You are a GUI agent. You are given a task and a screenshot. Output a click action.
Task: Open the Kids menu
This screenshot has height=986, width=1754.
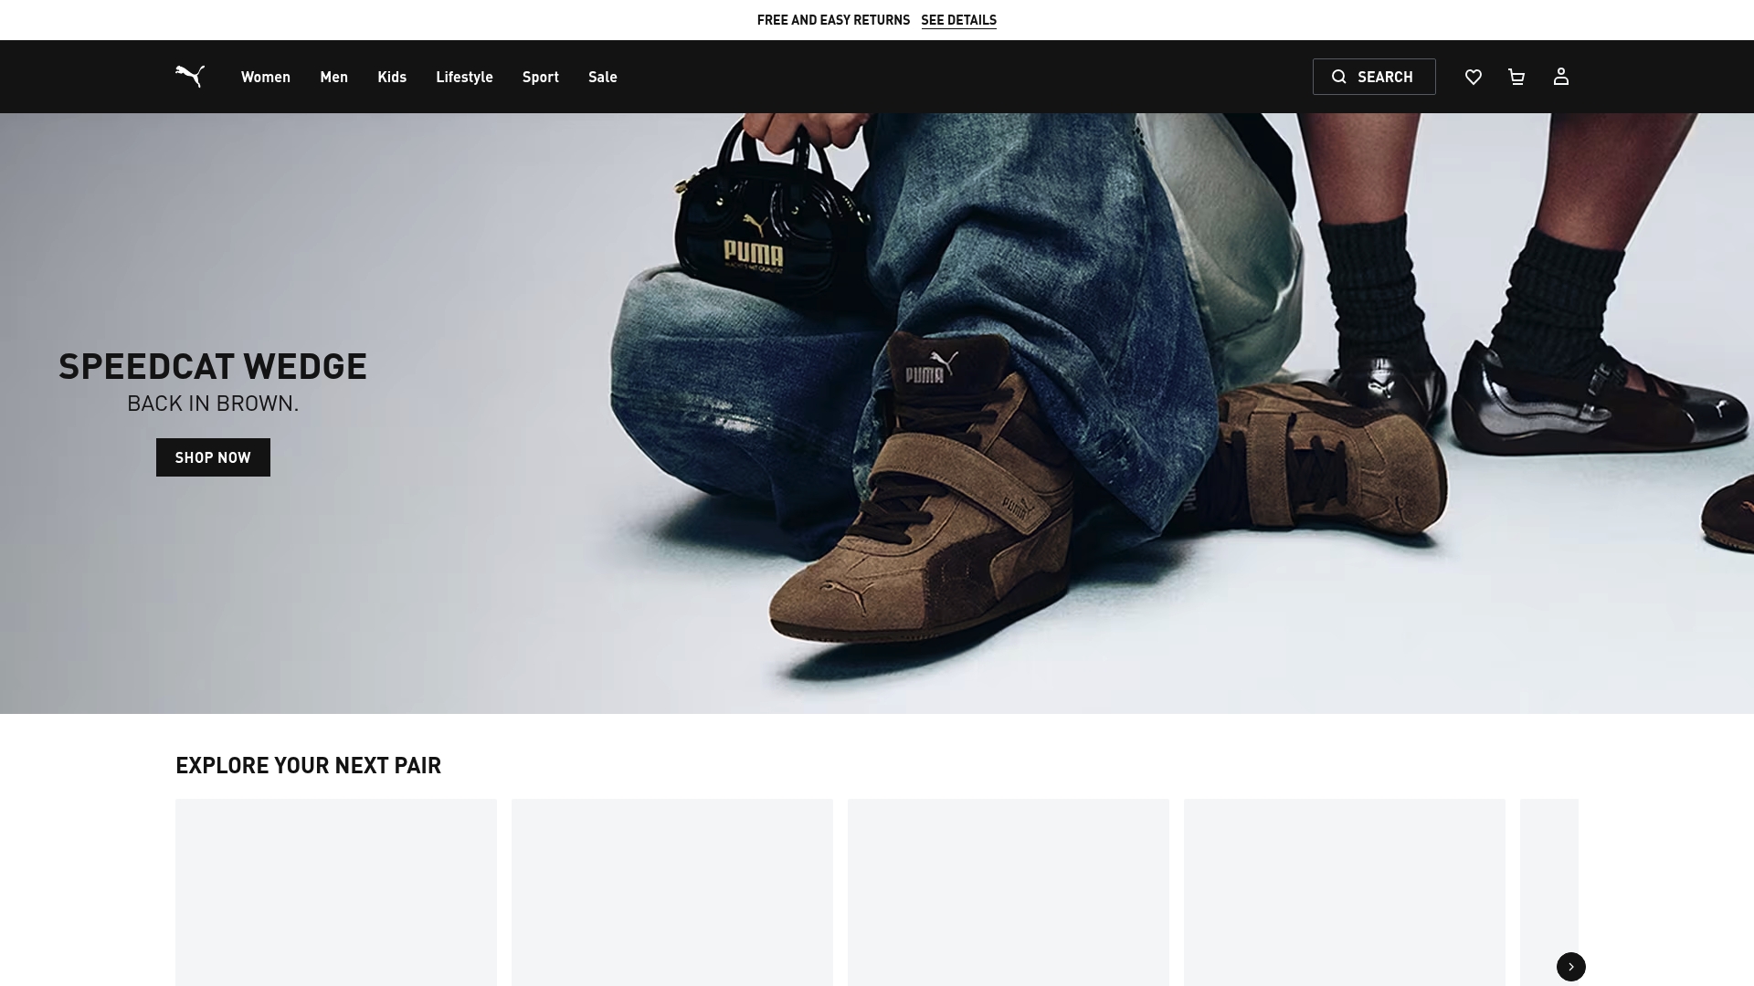click(x=392, y=77)
